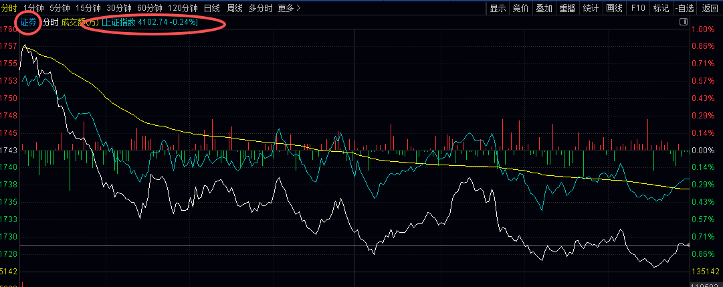Switch to 日线 daily chart

tap(211, 8)
